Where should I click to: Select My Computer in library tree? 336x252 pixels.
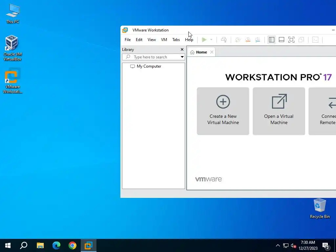pos(146,66)
